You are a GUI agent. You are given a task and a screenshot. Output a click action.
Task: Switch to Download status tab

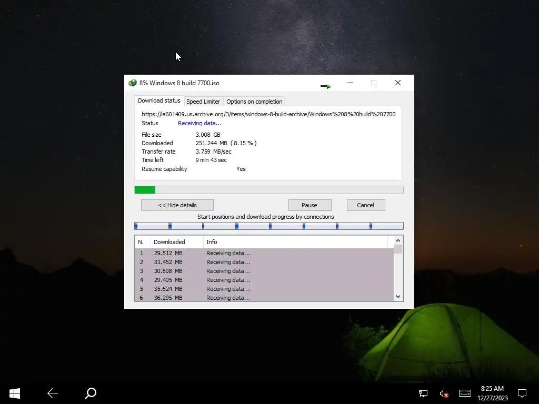click(x=159, y=100)
